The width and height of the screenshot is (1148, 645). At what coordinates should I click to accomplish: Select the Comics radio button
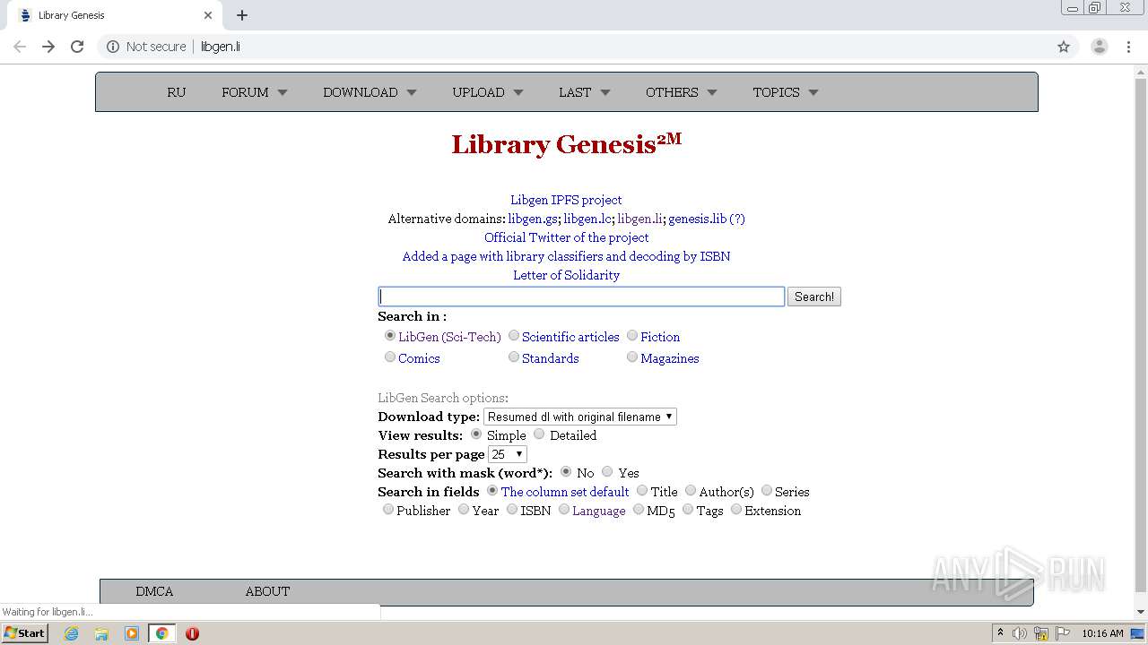pos(390,357)
